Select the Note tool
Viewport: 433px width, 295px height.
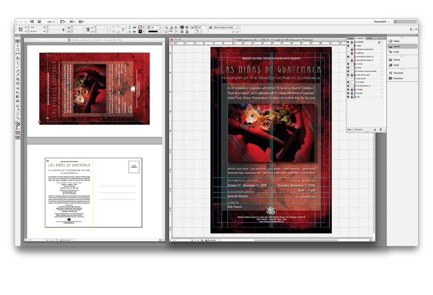[18, 106]
